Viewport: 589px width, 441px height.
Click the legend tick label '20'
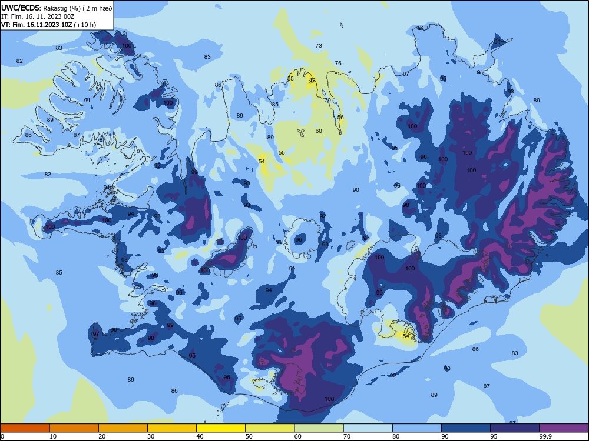point(102,436)
